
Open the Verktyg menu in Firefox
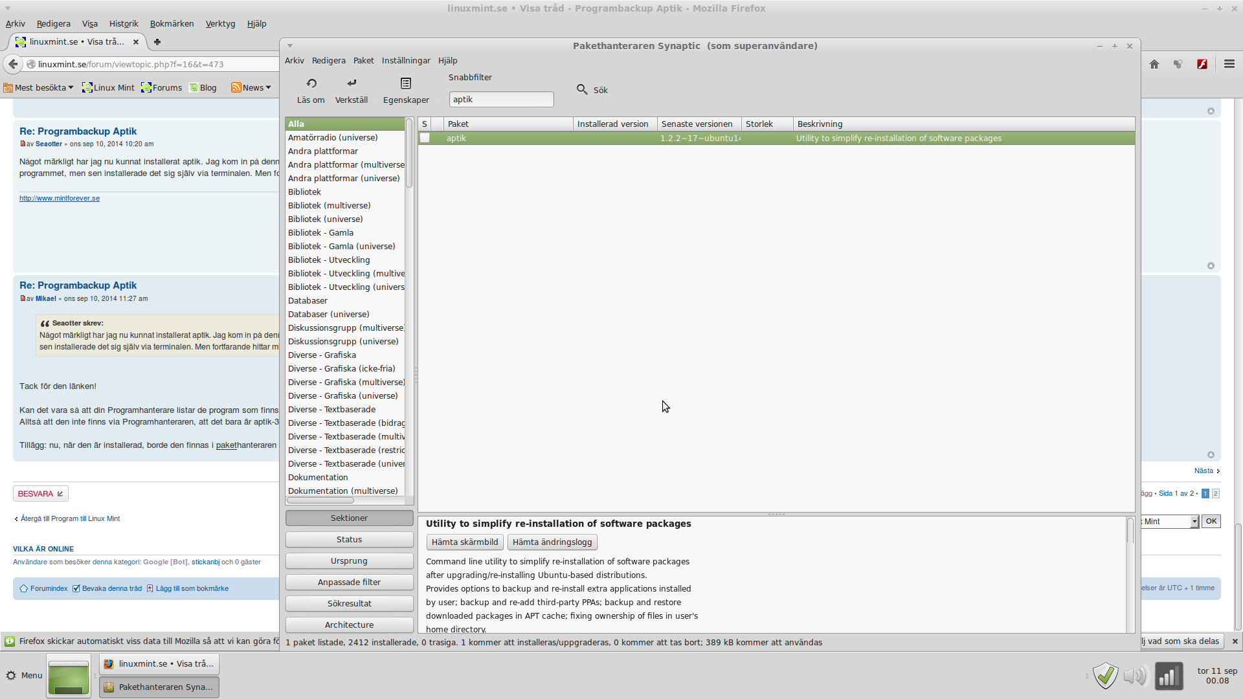(x=220, y=24)
